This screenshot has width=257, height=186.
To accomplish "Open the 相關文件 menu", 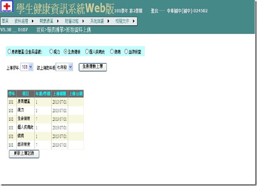I will [122, 21].
